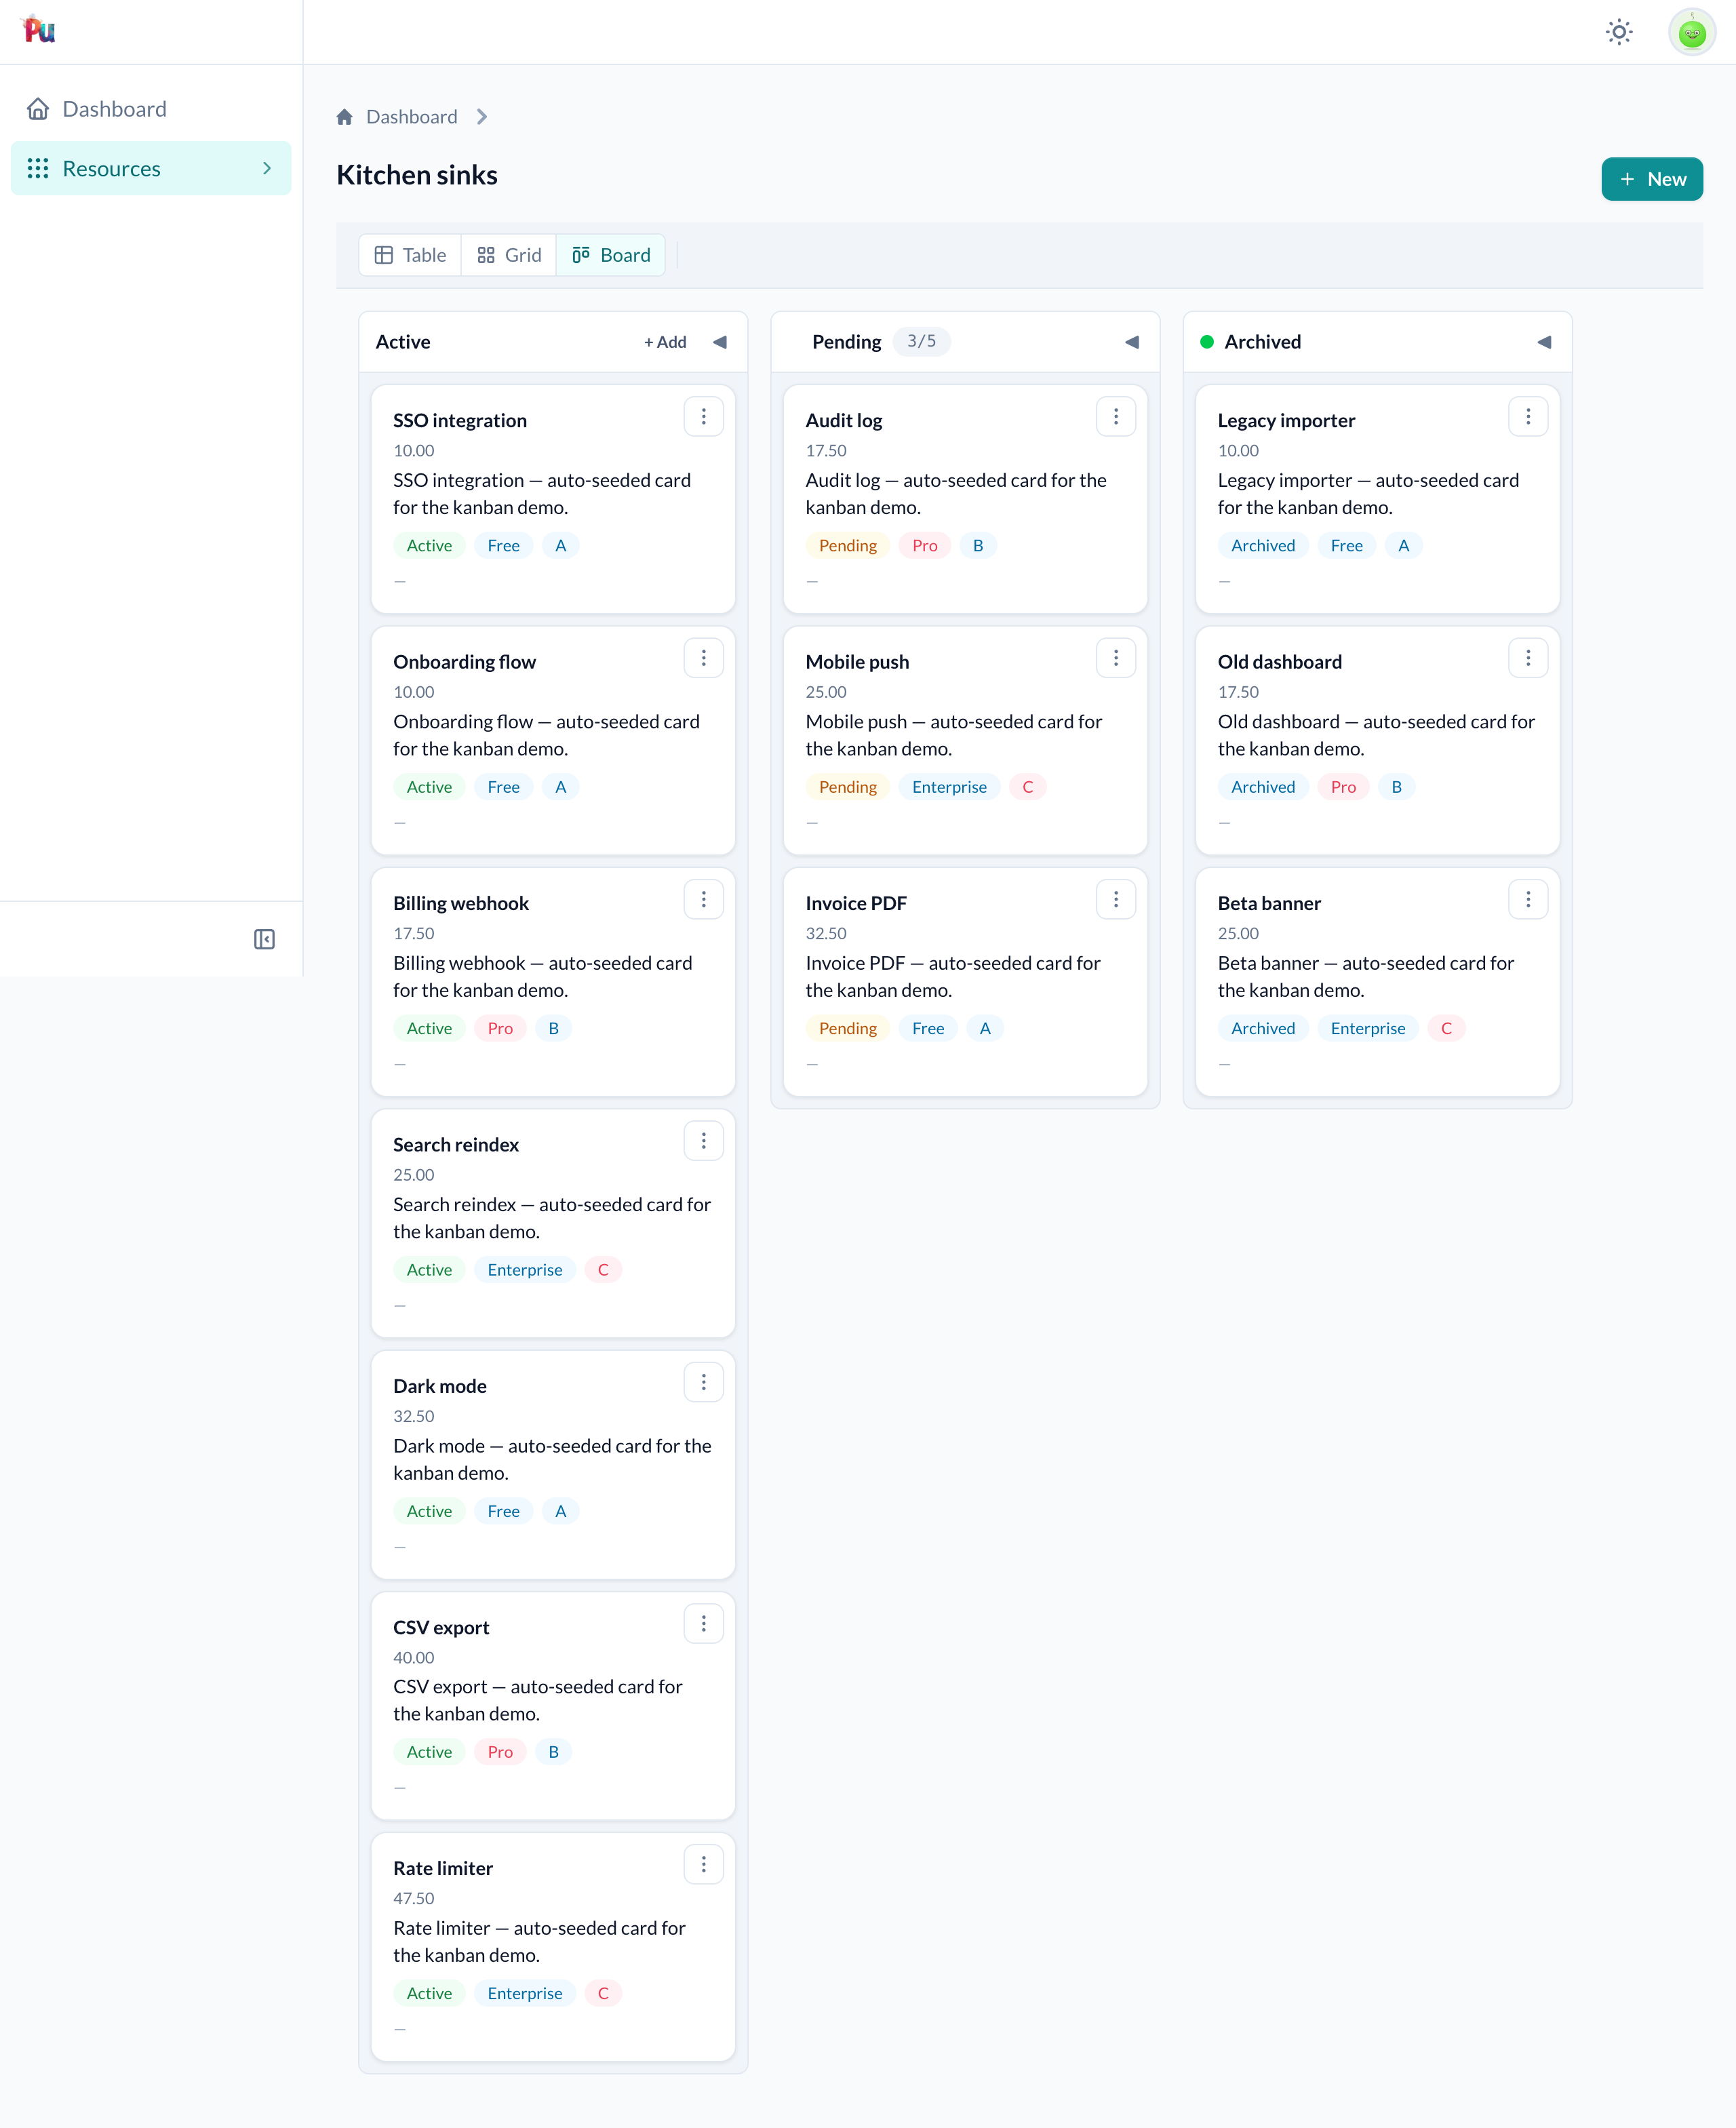Image resolution: width=1736 pixels, height=2128 pixels.
Task: Open Mobile push card menu
Action: tap(1116, 658)
